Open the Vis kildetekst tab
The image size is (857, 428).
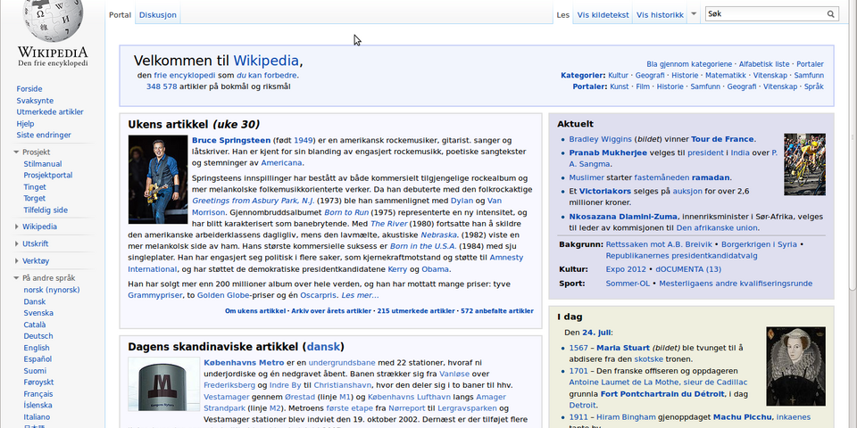(x=603, y=15)
